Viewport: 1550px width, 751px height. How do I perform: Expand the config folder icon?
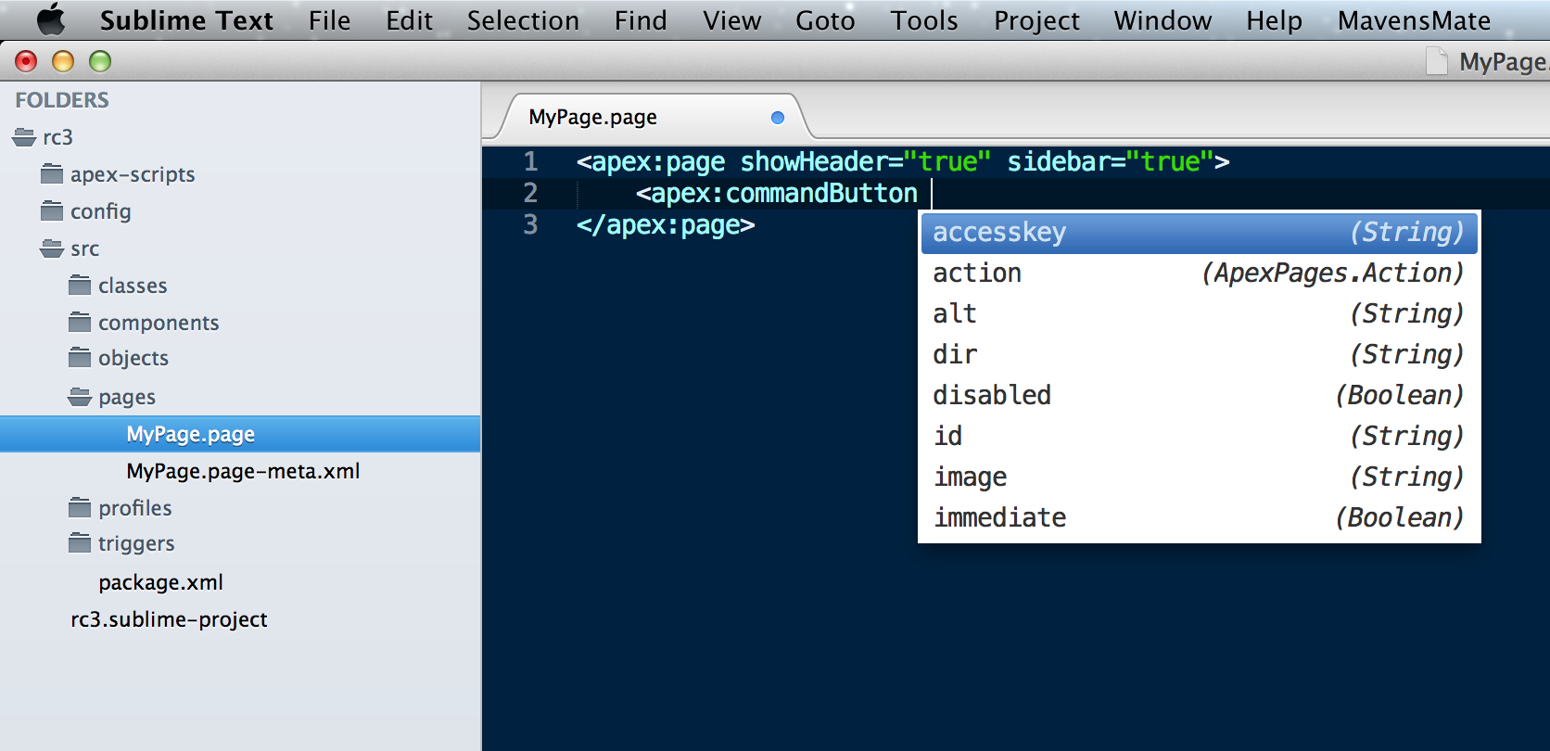tap(52, 211)
